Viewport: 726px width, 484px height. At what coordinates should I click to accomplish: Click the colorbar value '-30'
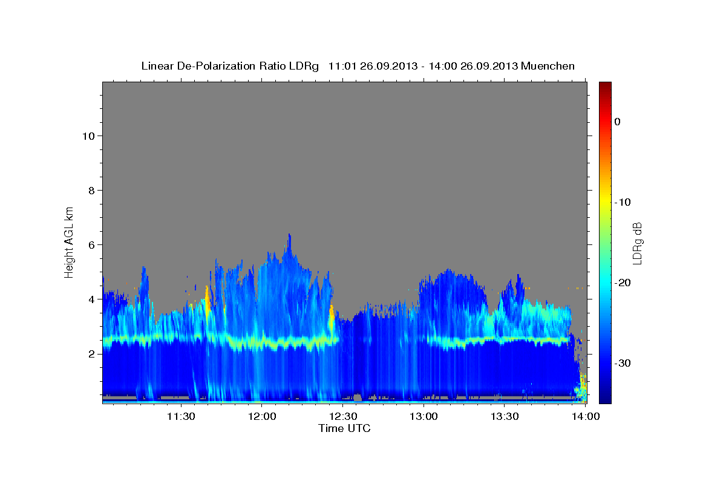click(623, 363)
